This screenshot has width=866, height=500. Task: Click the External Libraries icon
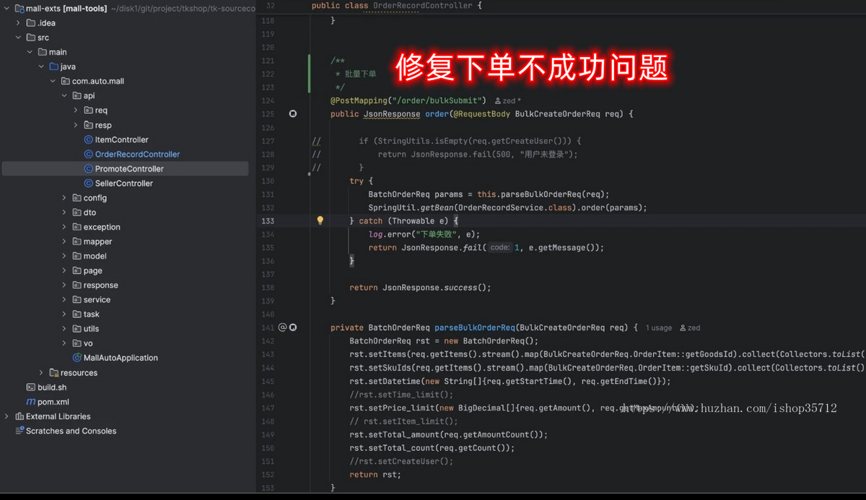(19, 416)
